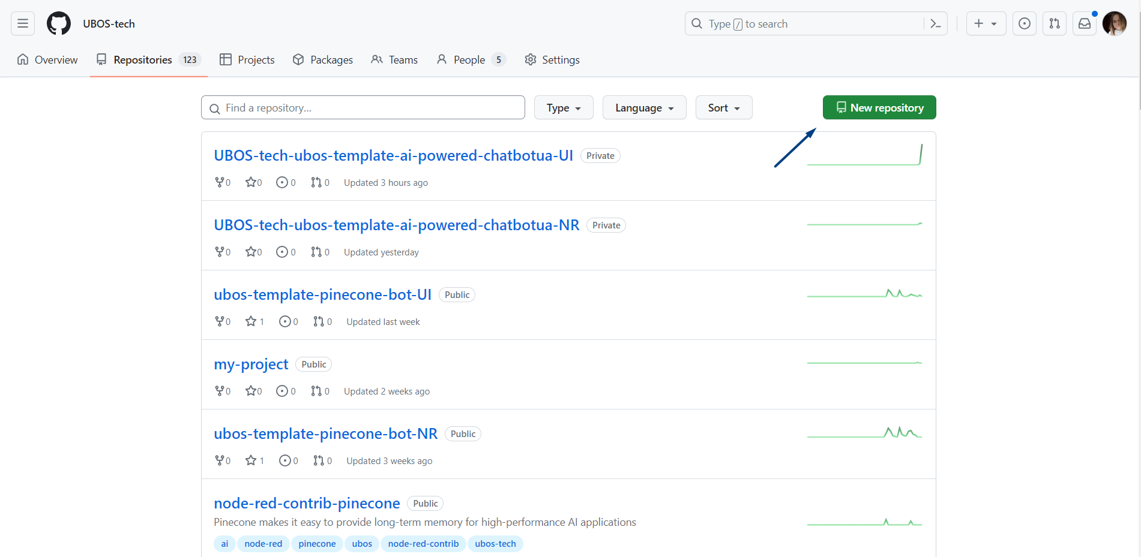Filter by the pinecone topic tag

[x=317, y=544]
